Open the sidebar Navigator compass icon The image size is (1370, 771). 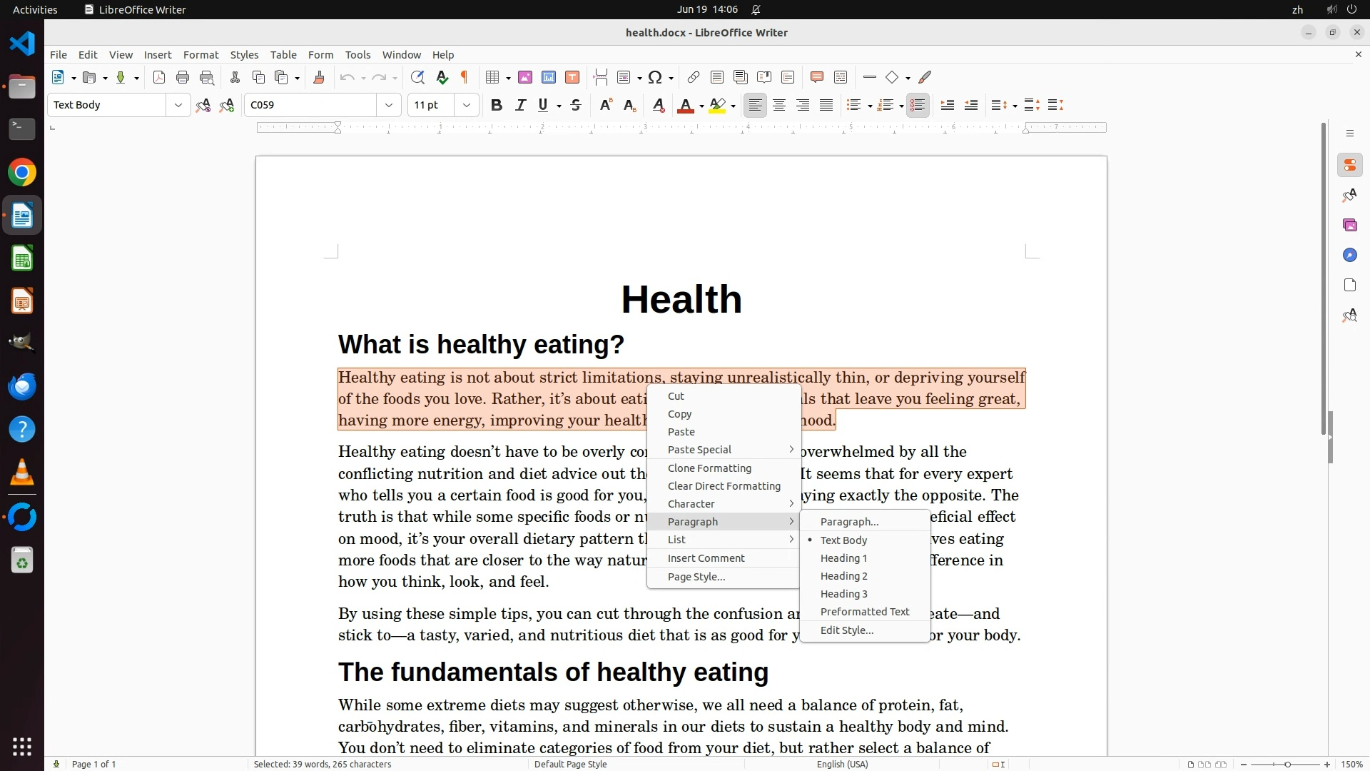1349,256
